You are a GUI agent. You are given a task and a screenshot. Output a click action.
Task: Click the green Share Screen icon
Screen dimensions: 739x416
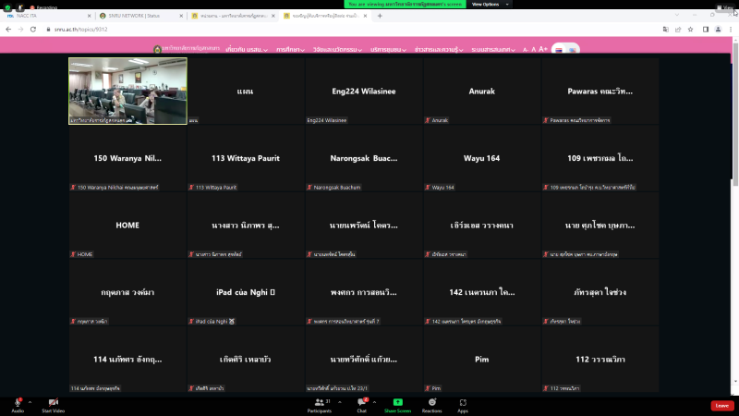[x=398, y=403]
